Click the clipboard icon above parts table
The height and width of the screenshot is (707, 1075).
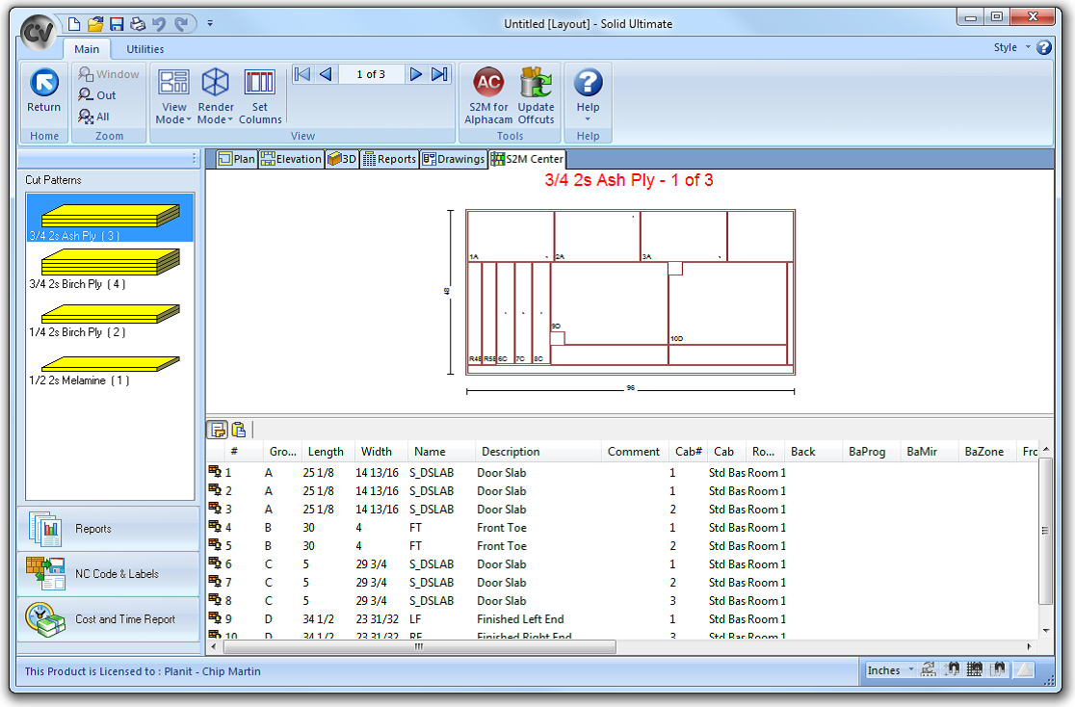click(x=239, y=430)
